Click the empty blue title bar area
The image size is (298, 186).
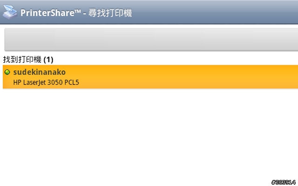point(215,12)
